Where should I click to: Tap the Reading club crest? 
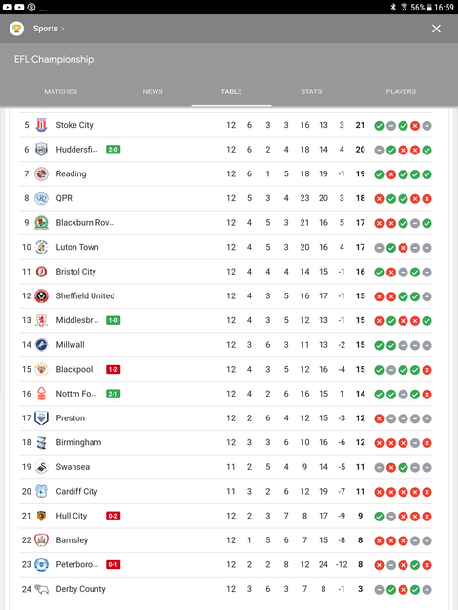click(41, 173)
